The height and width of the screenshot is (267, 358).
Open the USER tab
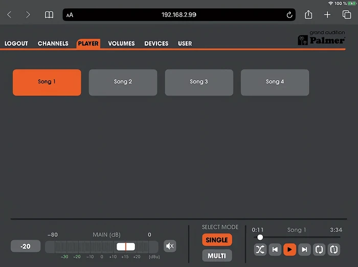point(185,43)
